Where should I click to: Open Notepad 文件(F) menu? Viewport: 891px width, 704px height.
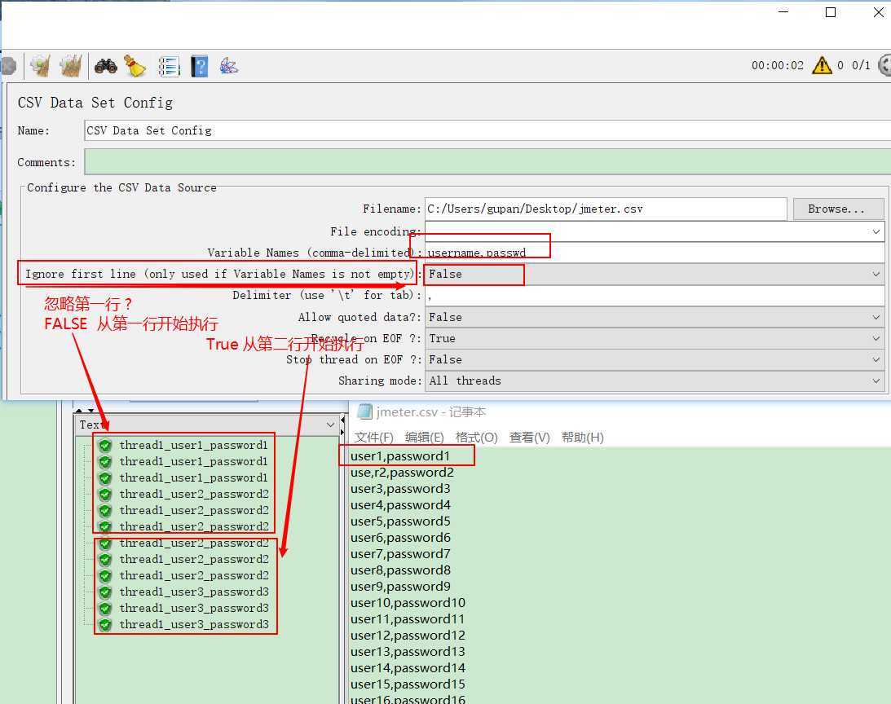coord(374,437)
